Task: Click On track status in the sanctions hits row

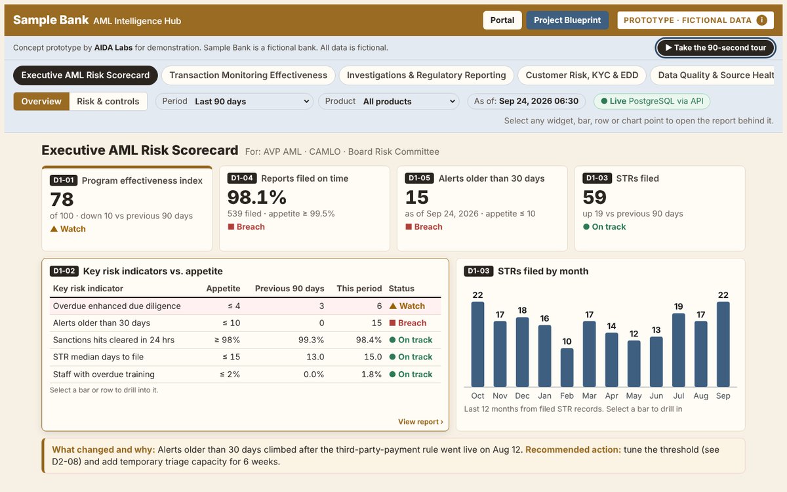Action: pyautogui.click(x=411, y=340)
